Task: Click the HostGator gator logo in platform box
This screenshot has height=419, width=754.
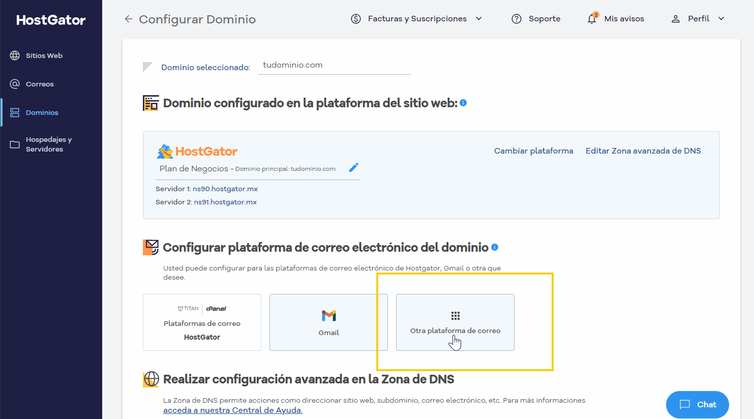Action: pyautogui.click(x=197, y=152)
